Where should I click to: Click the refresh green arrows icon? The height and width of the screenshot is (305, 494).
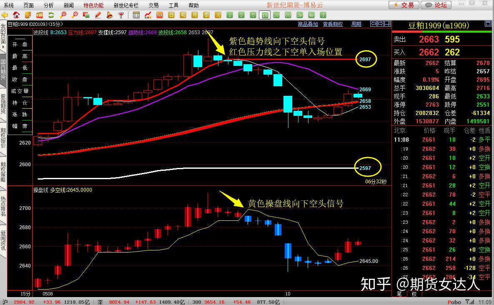(51, 15)
